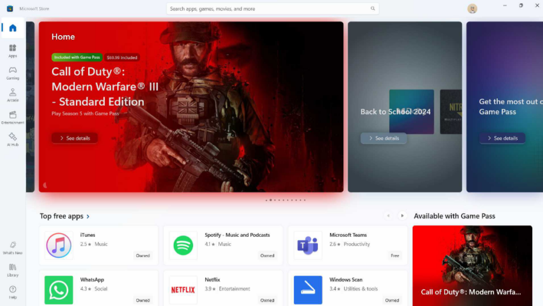Click the $69.99 Included badge
The height and width of the screenshot is (306, 543).
coord(122,57)
